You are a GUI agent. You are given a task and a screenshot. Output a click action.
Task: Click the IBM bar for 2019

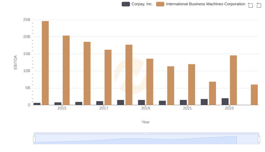point(150,81)
